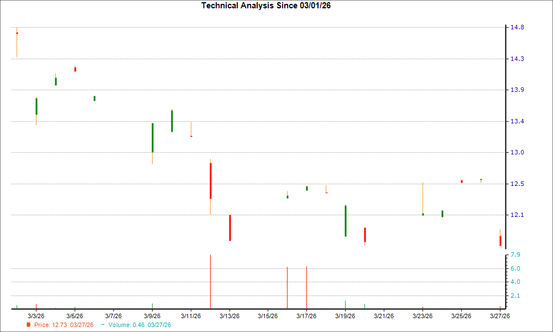Click the 'Volume: 0.46' legend text
Viewport: 553px width, 332px height.
coord(139,325)
